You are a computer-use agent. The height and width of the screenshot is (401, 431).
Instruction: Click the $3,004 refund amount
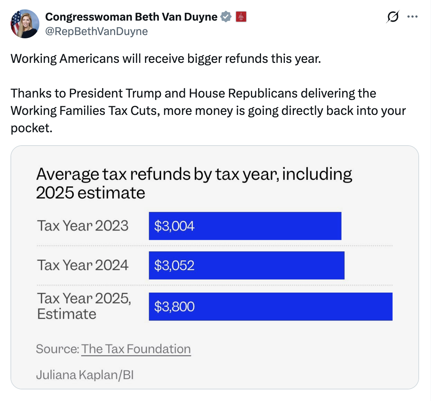[x=174, y=226]
